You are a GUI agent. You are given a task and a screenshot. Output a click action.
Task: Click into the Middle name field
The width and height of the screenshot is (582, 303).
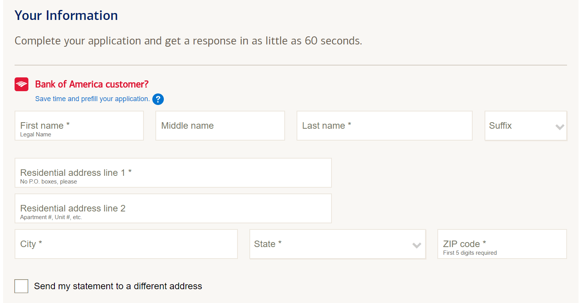(220, 126)
